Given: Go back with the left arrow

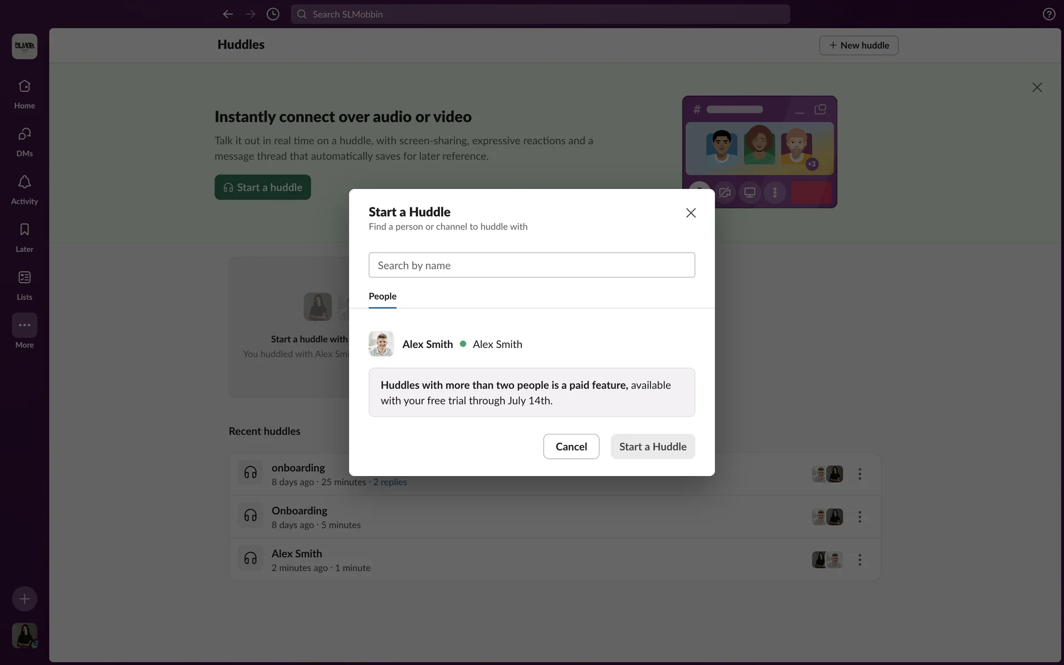Looking at the screenshot, I should coord(228,14).
